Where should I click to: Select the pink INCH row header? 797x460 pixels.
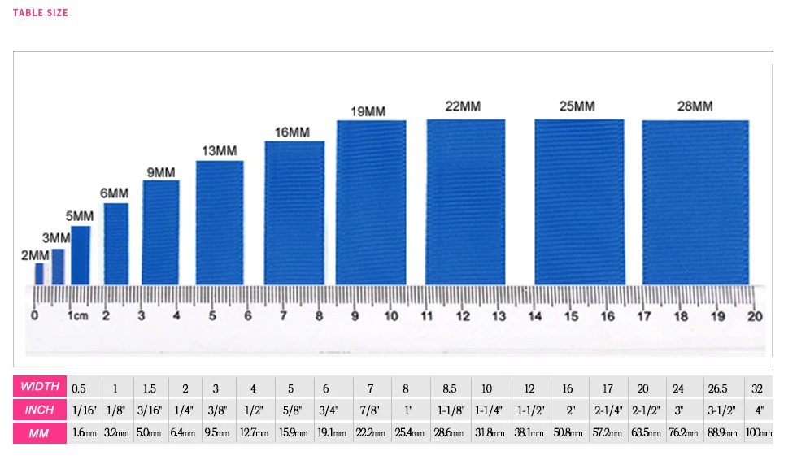click(40, 410)
